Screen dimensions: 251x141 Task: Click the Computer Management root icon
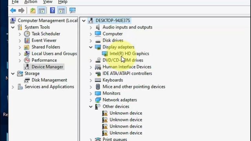(x=13, y=21)
